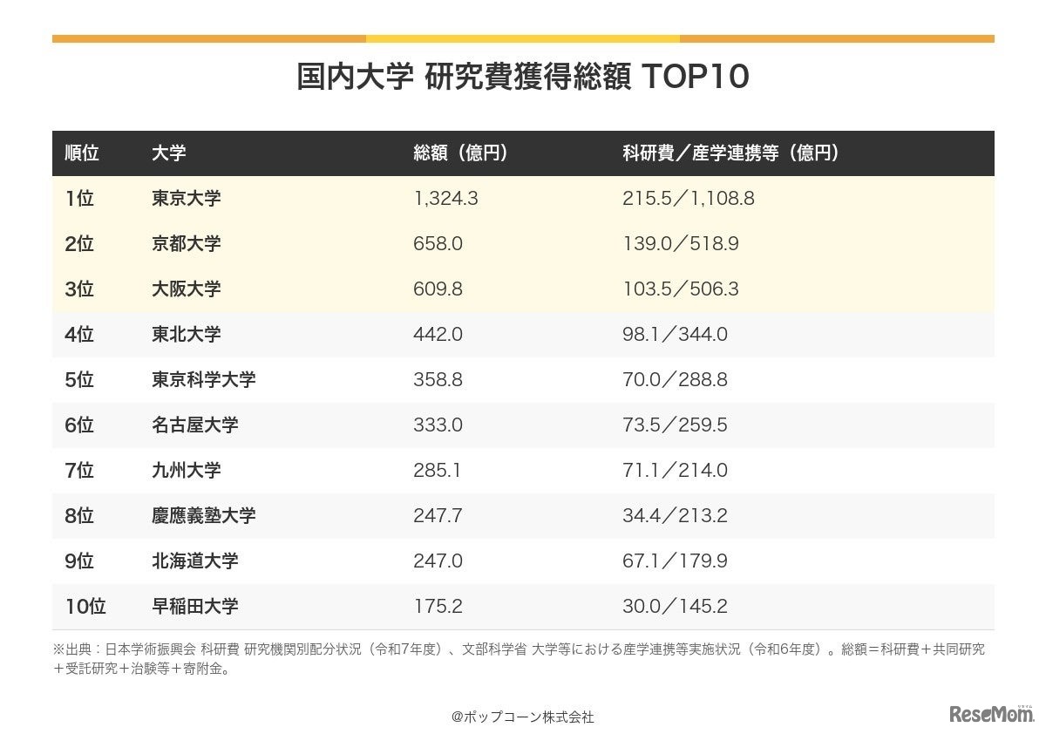Click the 順位 column header
This screenshot has height=734, width=1046.
coord(82,153)
